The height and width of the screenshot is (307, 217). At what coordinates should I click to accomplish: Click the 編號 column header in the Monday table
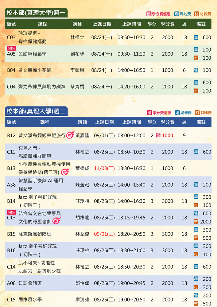(11, 24)
